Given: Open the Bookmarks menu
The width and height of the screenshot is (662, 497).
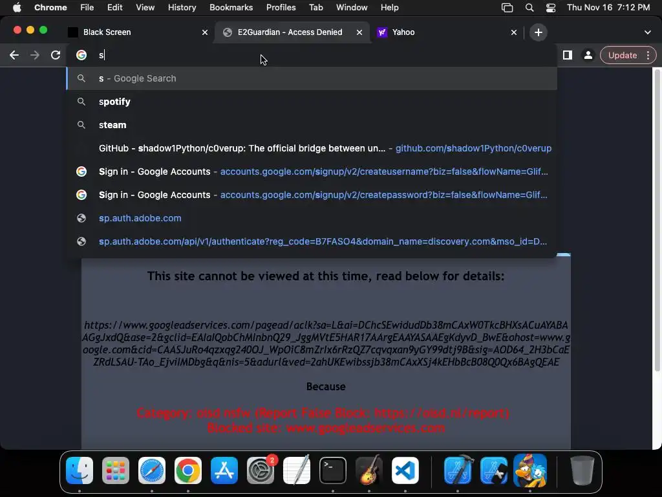Looking at the screenshot, I should pos(231,7).
